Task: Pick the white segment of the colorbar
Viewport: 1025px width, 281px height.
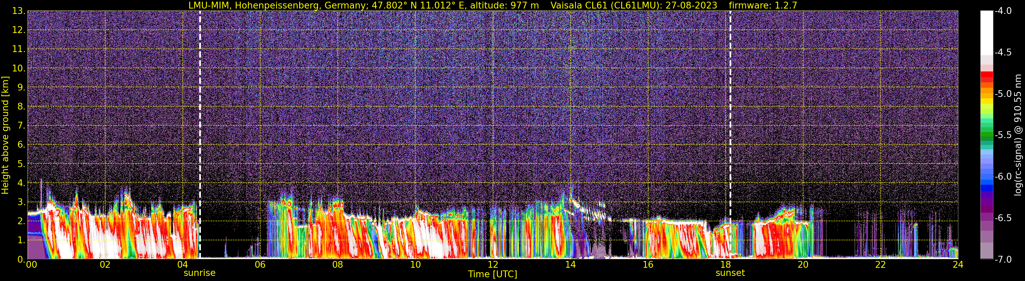Action: [x=986, y=33]
